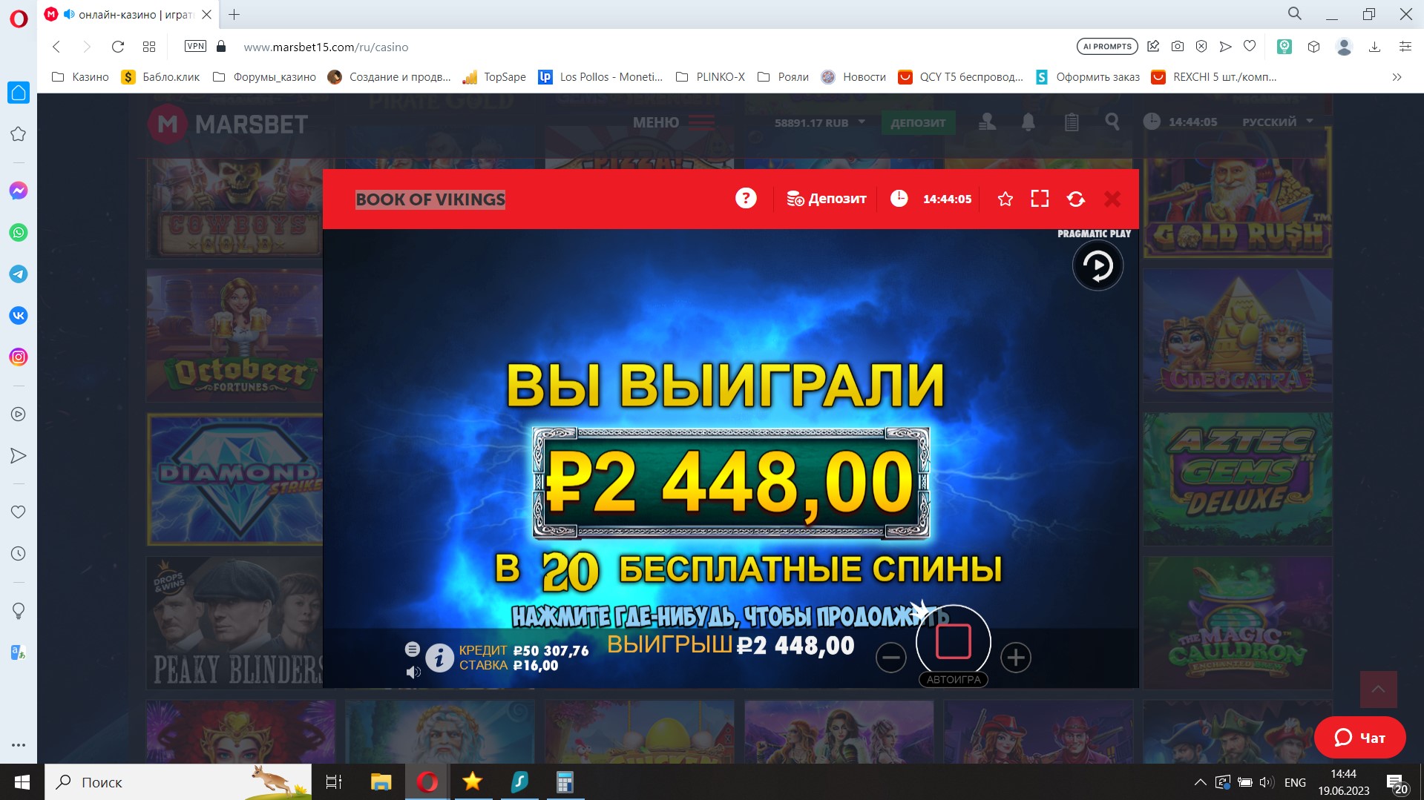Expand the РУССКИЙ language dropdown
1424x800 pixels.
click(1278, 122)
